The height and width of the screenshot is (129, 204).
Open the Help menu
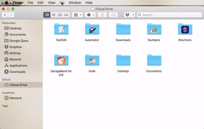click(89, 3)
